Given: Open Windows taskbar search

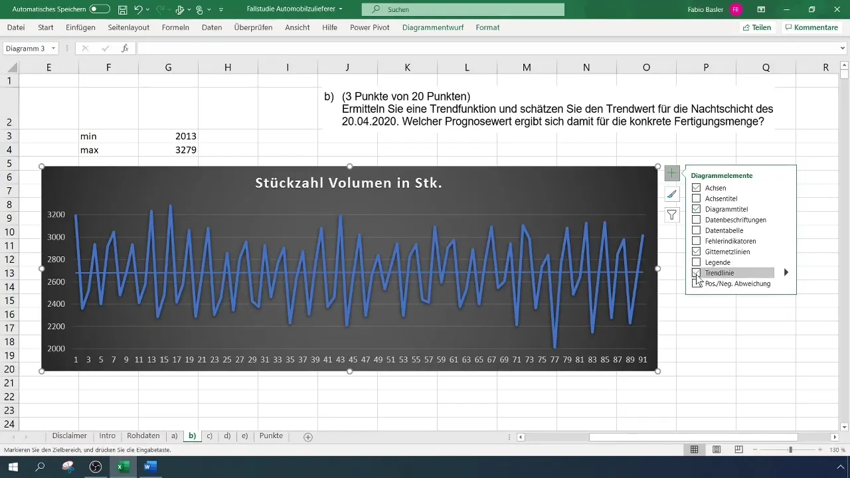Looking at the screenshot, I should pyautogui.click(x=40, y=467).
